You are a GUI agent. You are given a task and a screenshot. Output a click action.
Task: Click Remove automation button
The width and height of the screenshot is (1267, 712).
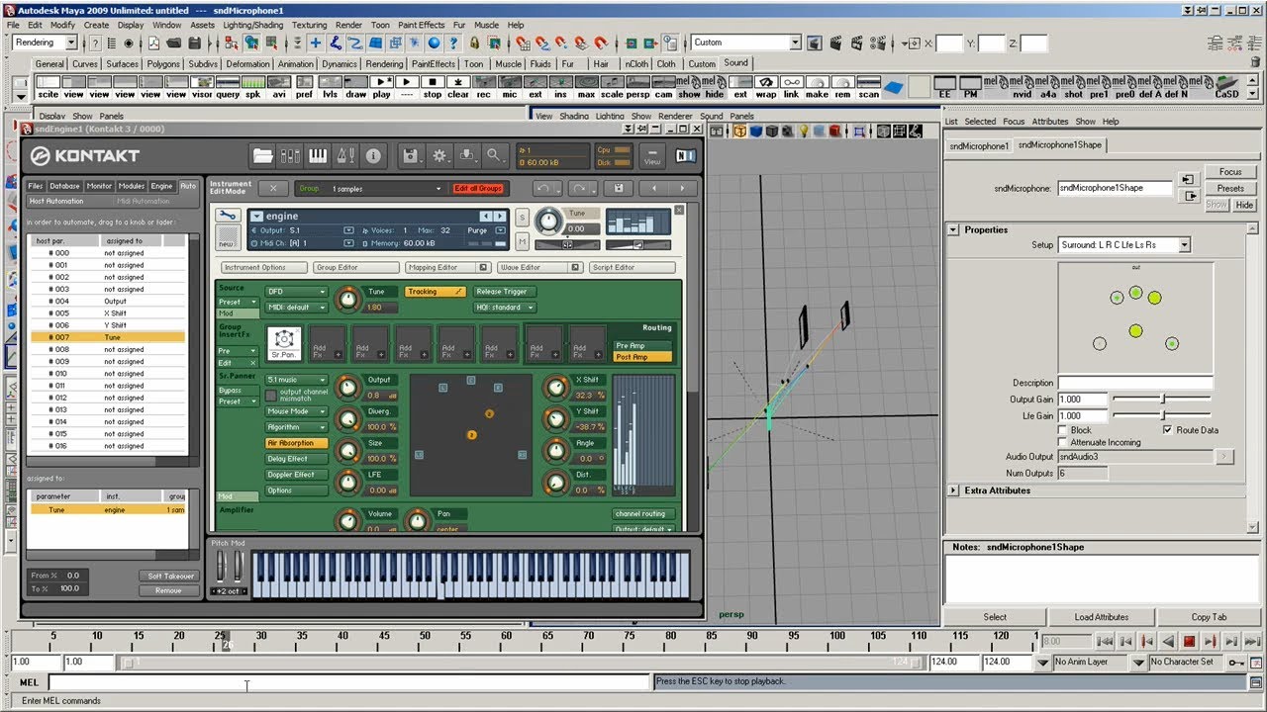tap(168, 590)
